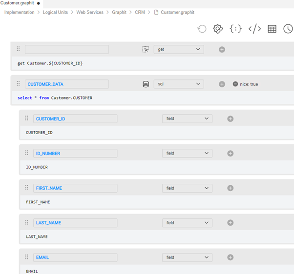Open the 'sql' type dropdown
Image resolution: width=294 pixels, height=274 pixels.
coord(179,84)
